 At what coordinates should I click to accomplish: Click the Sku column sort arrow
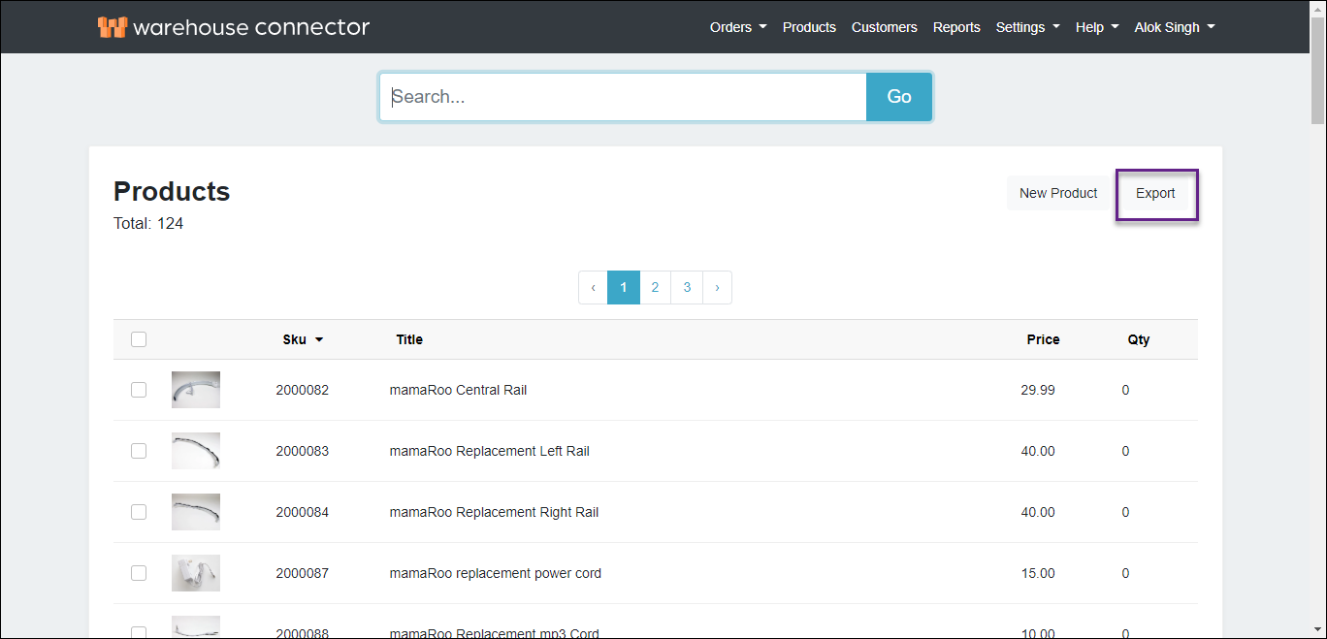[x=321, y=339]
